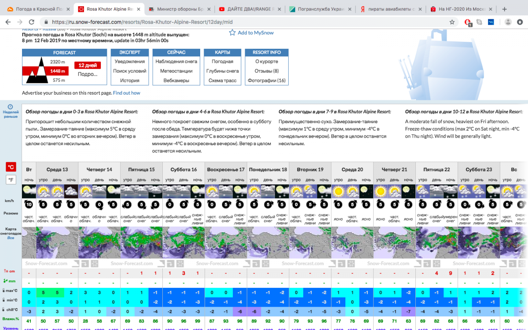The height and width of the screenshot is (330, 528).
Task: Open Уведомления in the ЭКСПЕРТ menu
Action: [x=130, y=62]
